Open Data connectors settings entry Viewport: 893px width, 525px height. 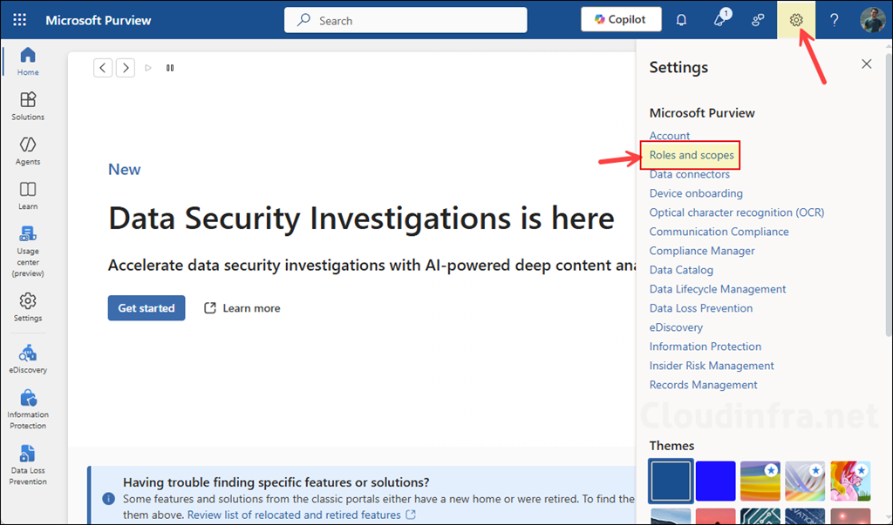click(689, 174)
